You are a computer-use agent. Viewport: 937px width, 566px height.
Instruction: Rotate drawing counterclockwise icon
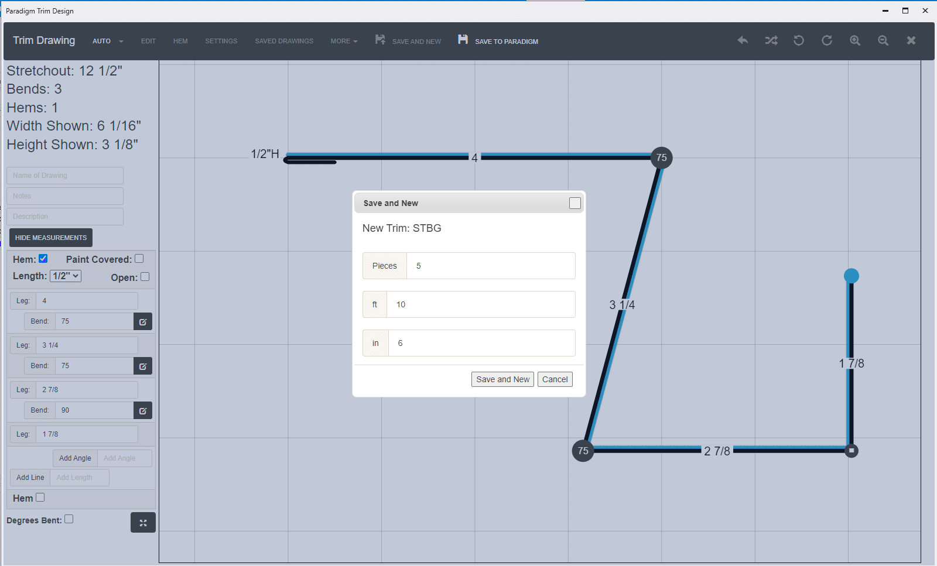pyautogui.click(x=799, y=40)
